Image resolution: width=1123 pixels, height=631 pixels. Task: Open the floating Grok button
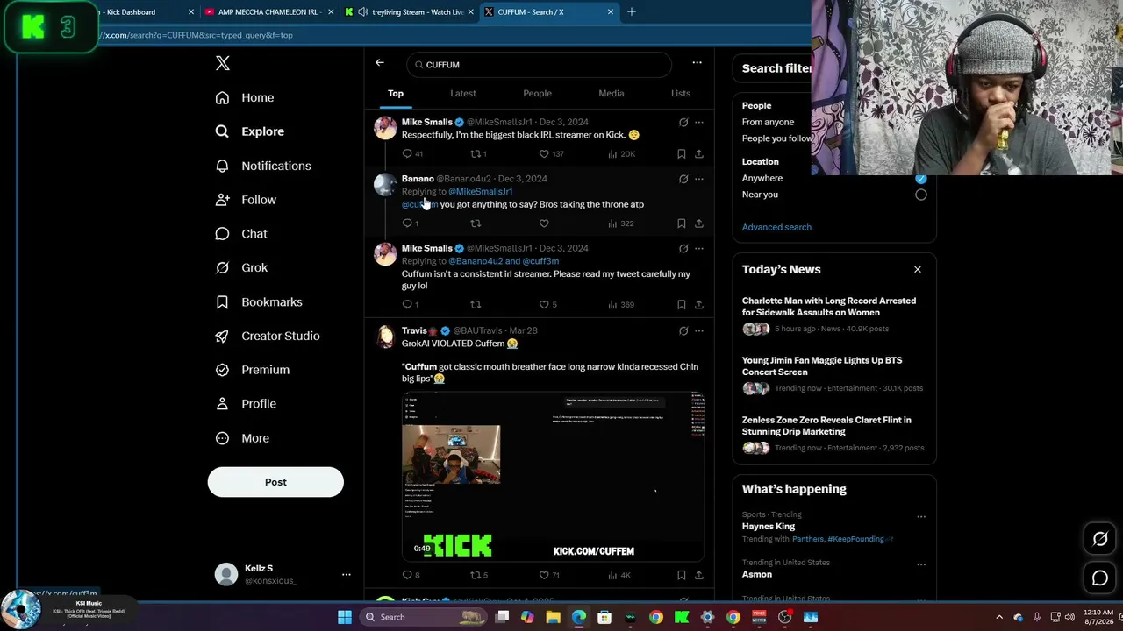click(1100, 539)
